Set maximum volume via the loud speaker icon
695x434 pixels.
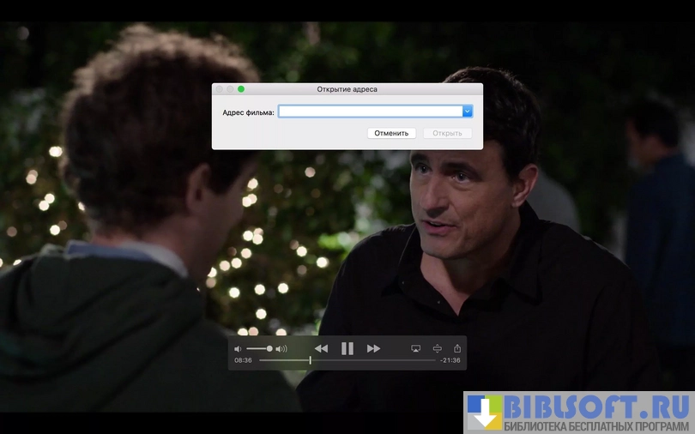pos(281,349)
